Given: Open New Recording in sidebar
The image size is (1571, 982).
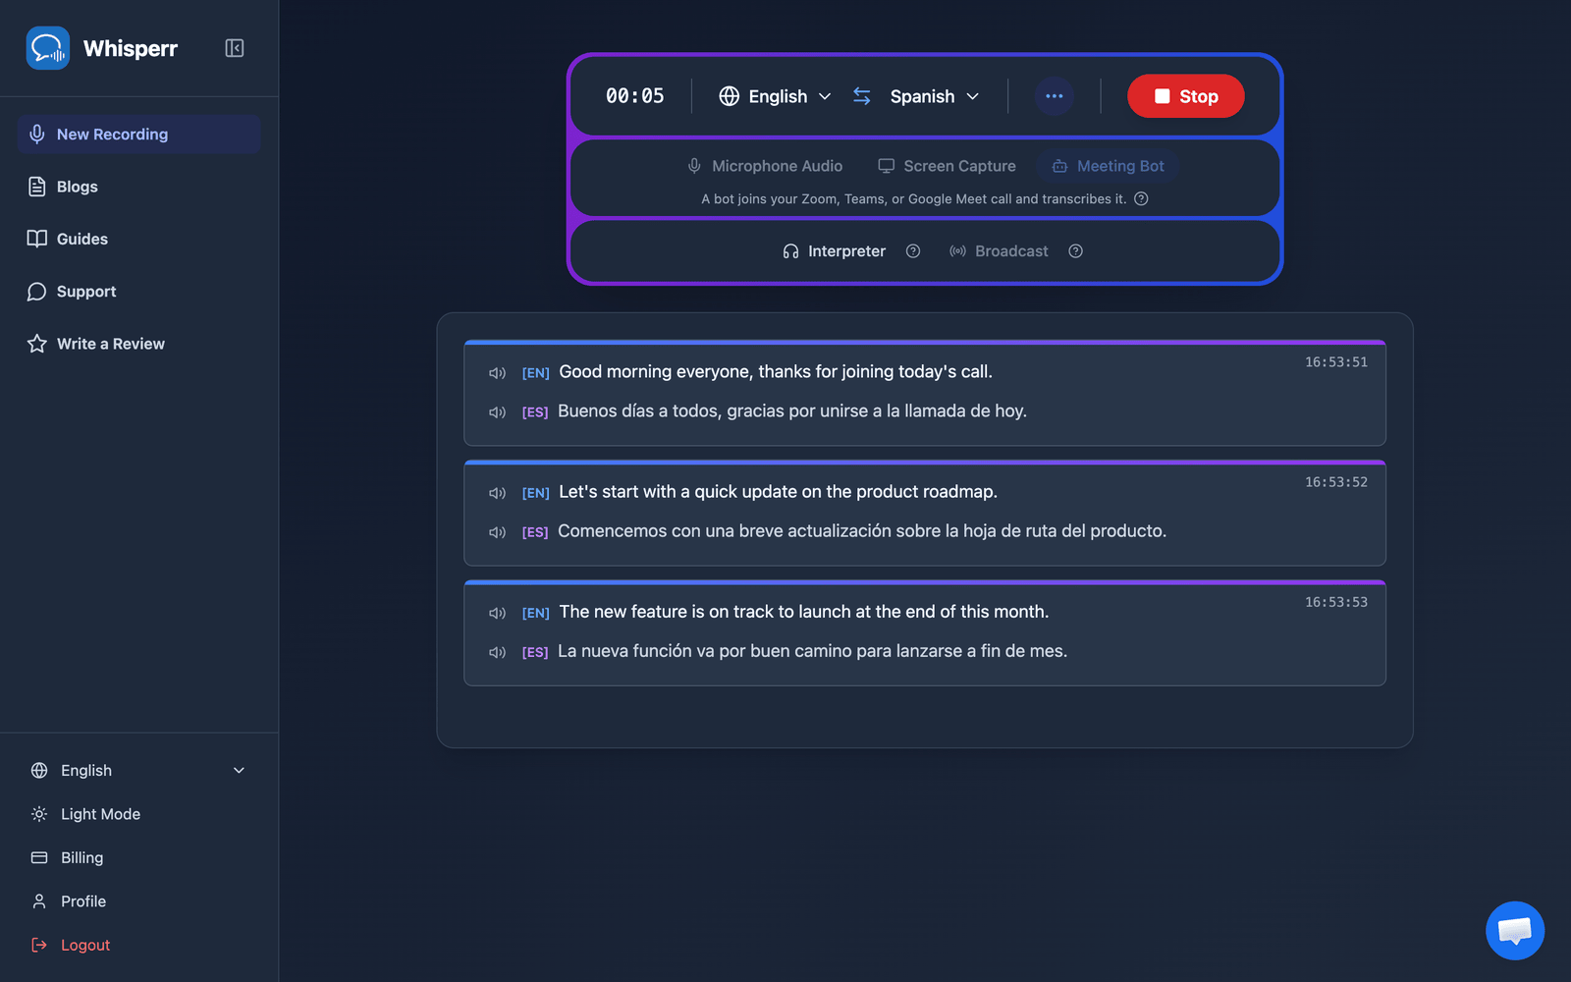Looking at the screenshot, I should tap(138, 135).
